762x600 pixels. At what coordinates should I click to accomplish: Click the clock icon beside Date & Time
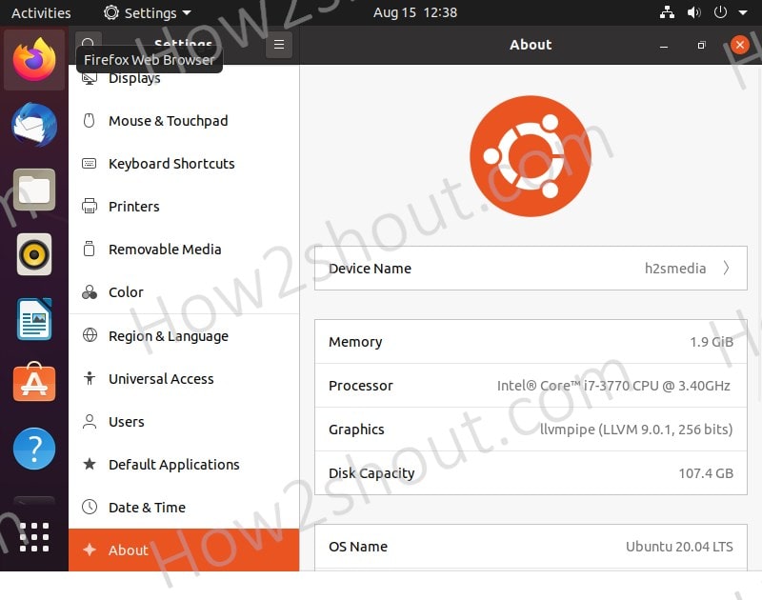tap(90, 508)
